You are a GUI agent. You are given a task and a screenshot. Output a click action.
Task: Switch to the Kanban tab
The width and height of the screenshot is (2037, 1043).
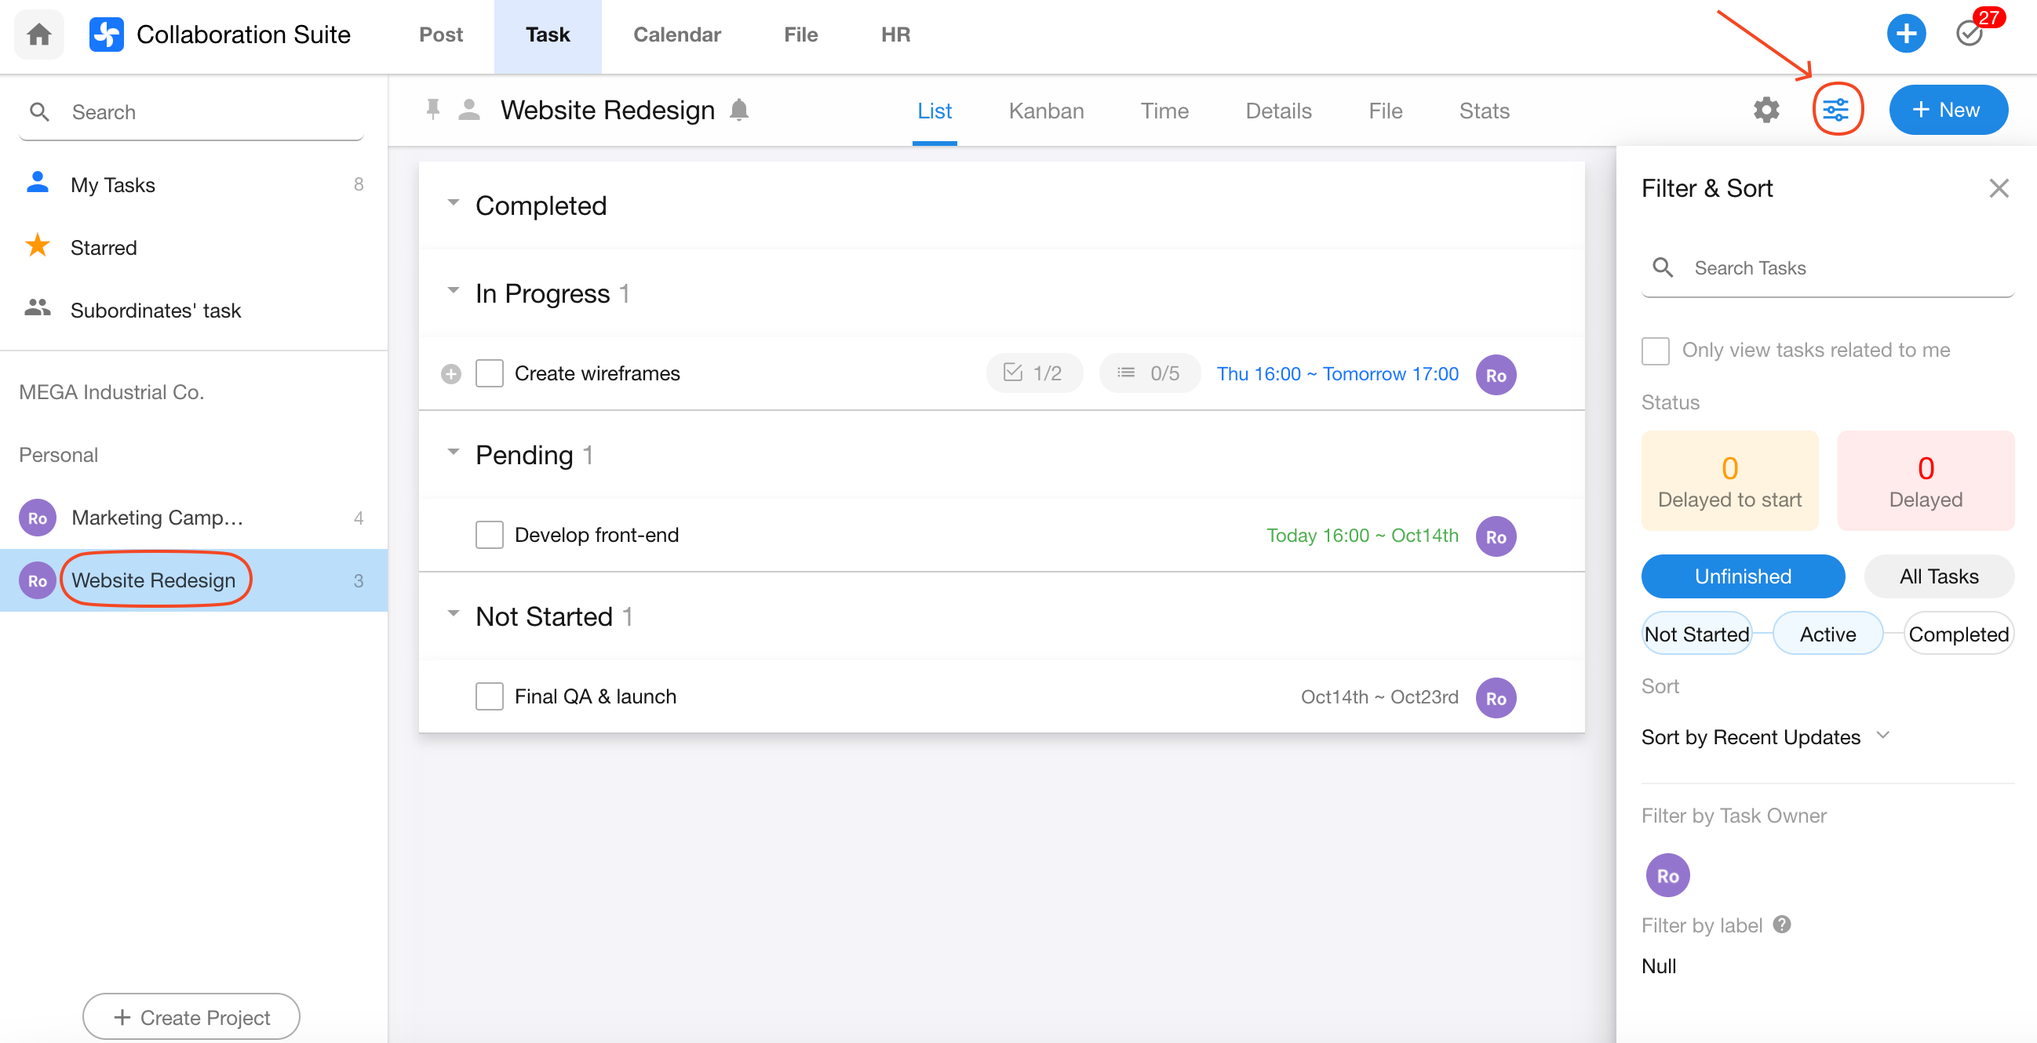point(1045,111)
